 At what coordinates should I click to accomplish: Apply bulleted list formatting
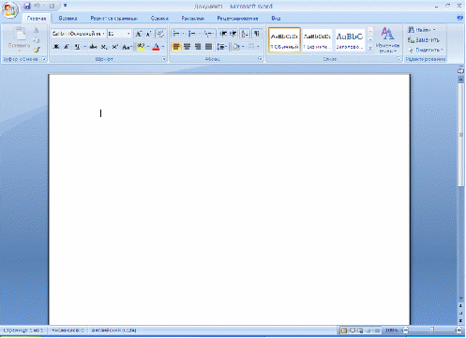click(176, 34)
